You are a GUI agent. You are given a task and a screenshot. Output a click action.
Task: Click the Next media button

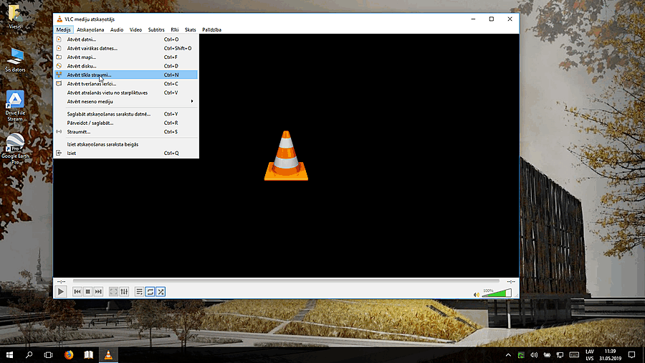point(98,292)
